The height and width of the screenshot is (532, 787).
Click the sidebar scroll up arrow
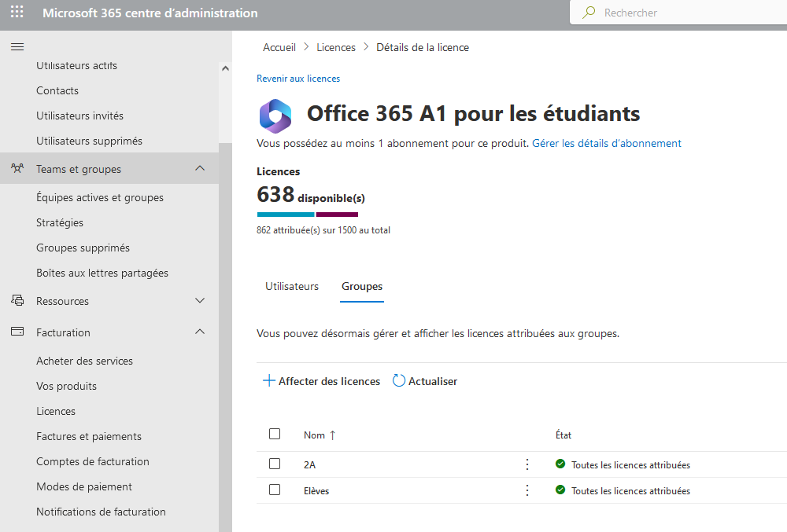pyautogui.click(x=225, y=68)
